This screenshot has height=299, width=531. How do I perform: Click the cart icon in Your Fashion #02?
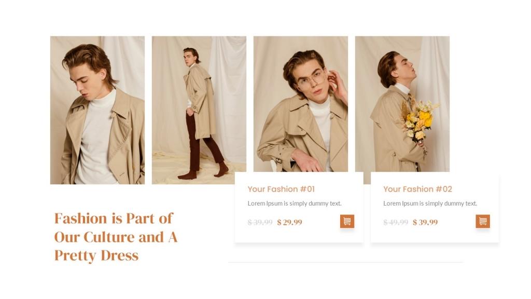coord(483,222)
